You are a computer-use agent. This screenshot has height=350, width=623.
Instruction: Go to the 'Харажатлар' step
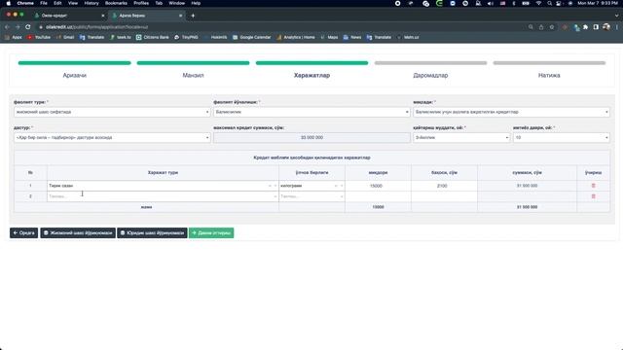pyautogui.click(x=311, y=76)
